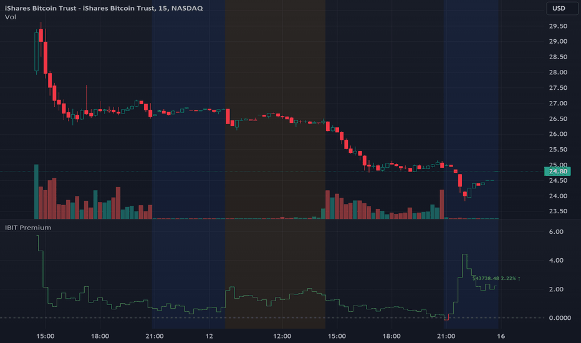Image resolution: width=581 pixels, height=343 pixels.
Task: Click the 27.50 price axis label
Action: (558, 88)
